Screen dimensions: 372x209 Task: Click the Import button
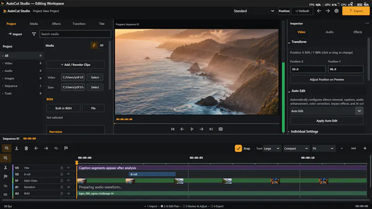pyautogui.click(x=15, y=34)
